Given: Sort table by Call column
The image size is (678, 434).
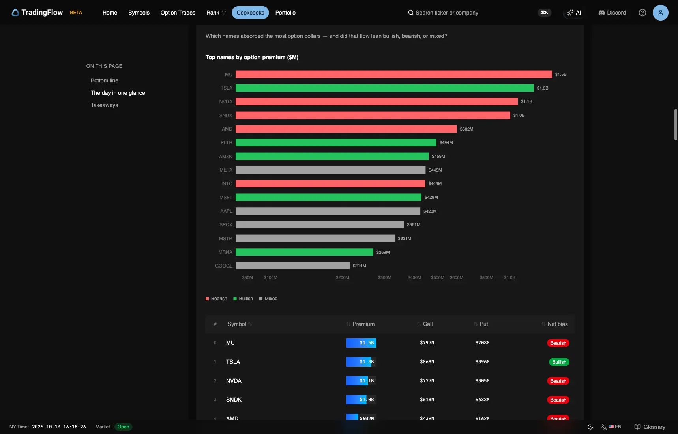Looking at the screenshot, I should 425,324.
